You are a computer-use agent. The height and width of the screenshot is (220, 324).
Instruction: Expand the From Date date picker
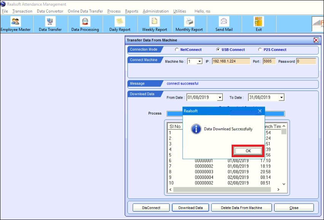(220, 97)
